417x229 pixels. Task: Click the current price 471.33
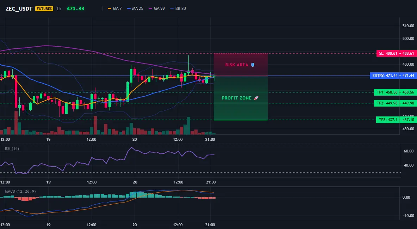pos(75,8)
